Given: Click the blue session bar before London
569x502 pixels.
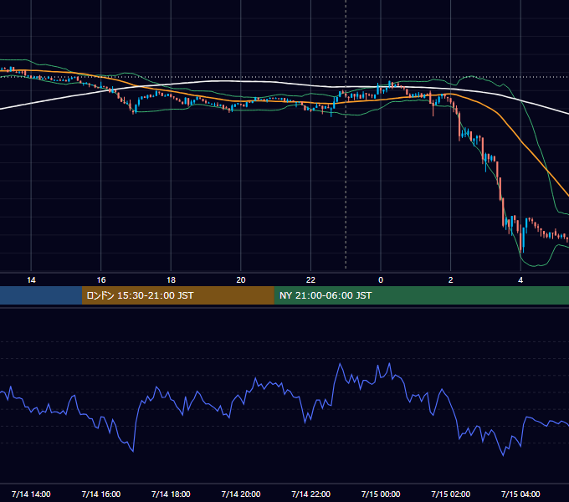Looking at the screenshot, I should point(41,295).
